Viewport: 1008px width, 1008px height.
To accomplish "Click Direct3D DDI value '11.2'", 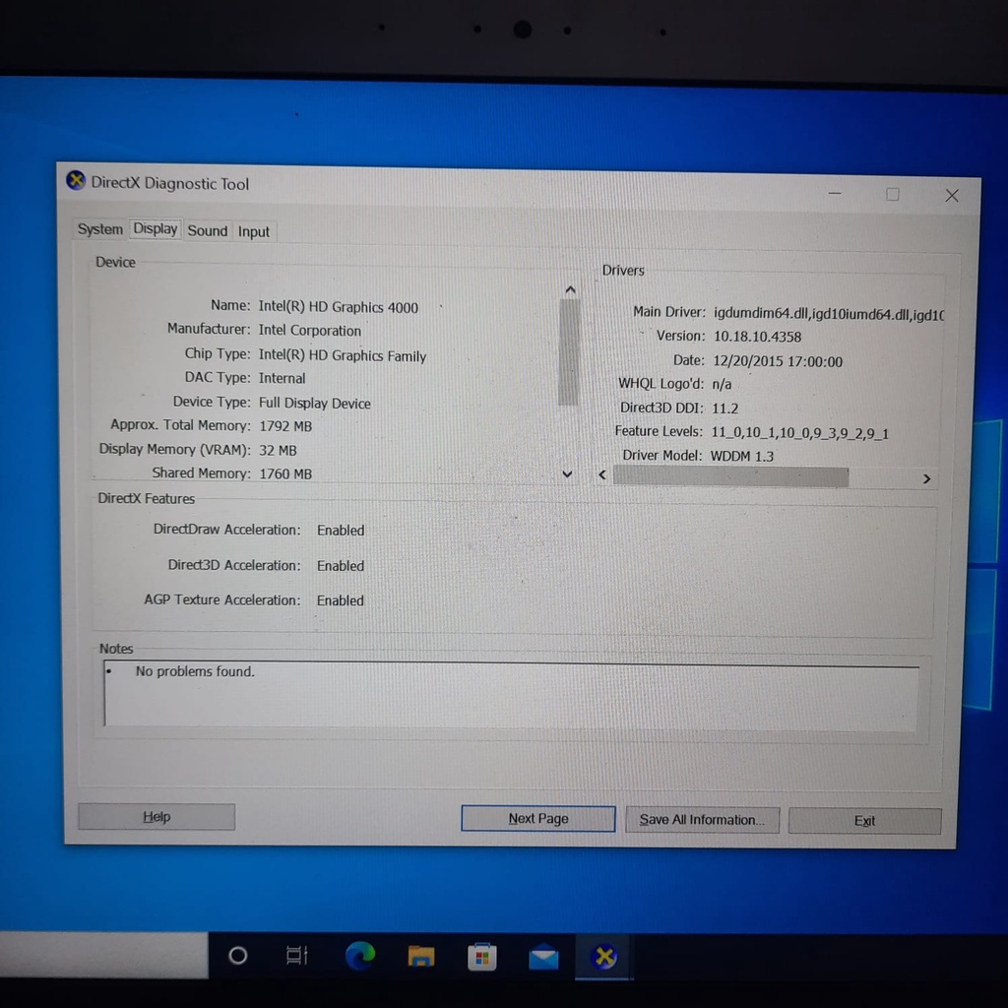I will pos(724,409).
